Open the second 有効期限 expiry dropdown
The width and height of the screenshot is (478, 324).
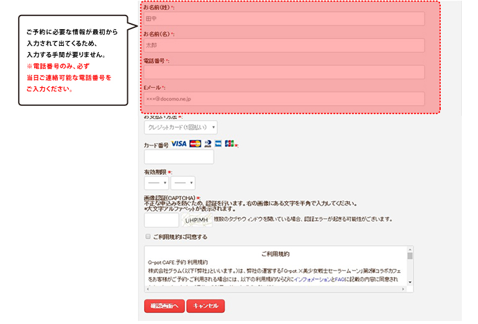point(183,183)
